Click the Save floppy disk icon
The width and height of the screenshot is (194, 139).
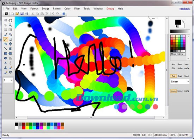coord(22,14)
